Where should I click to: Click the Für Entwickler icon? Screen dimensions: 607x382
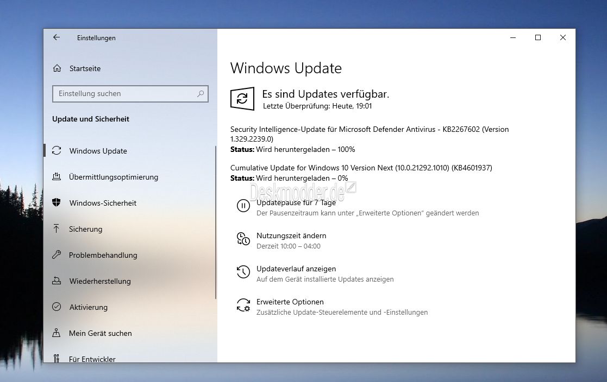pos(57,359)
